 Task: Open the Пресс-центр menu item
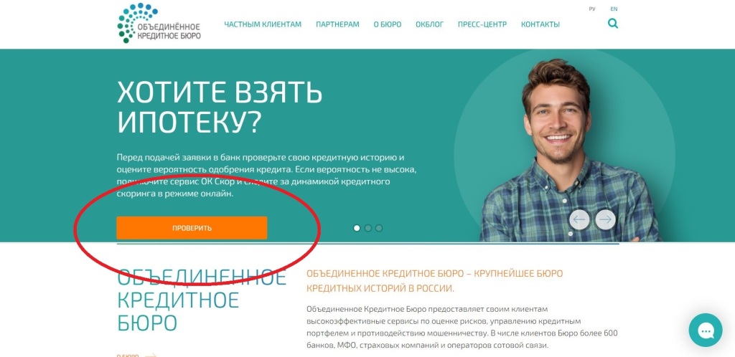482,24
